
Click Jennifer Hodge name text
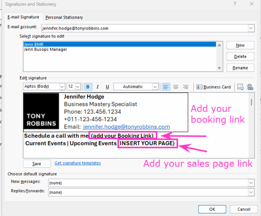(x=84, y=97)
